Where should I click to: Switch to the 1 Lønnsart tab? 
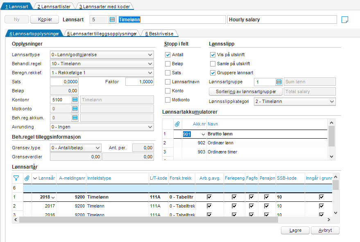pyautogui.click(x=17, y=7)
